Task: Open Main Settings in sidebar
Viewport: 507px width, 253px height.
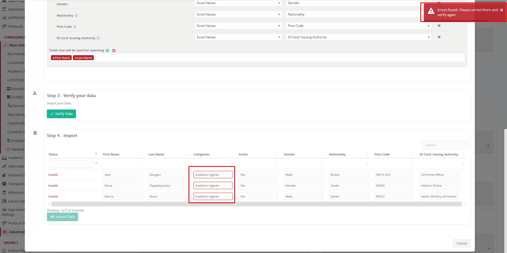Action: click(17, 45)
